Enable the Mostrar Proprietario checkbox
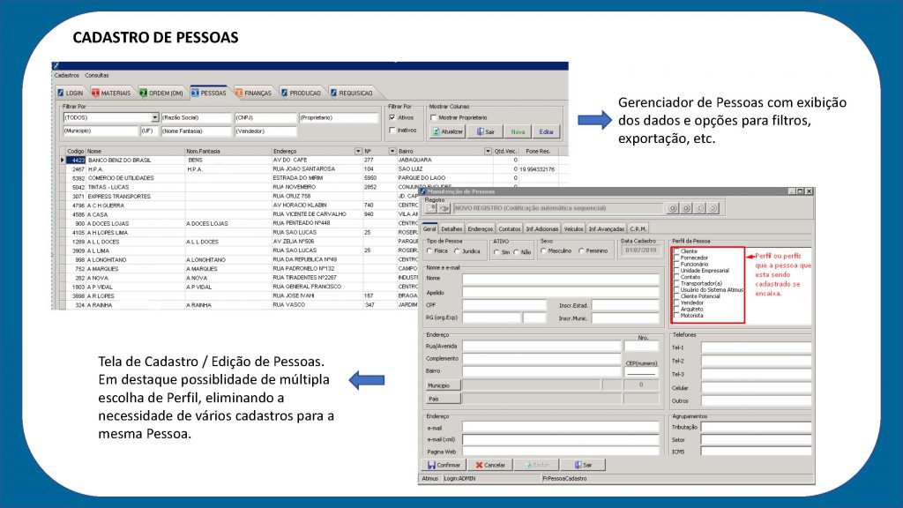The height and width of the screenshot is (508, 903). pos(433,117)
